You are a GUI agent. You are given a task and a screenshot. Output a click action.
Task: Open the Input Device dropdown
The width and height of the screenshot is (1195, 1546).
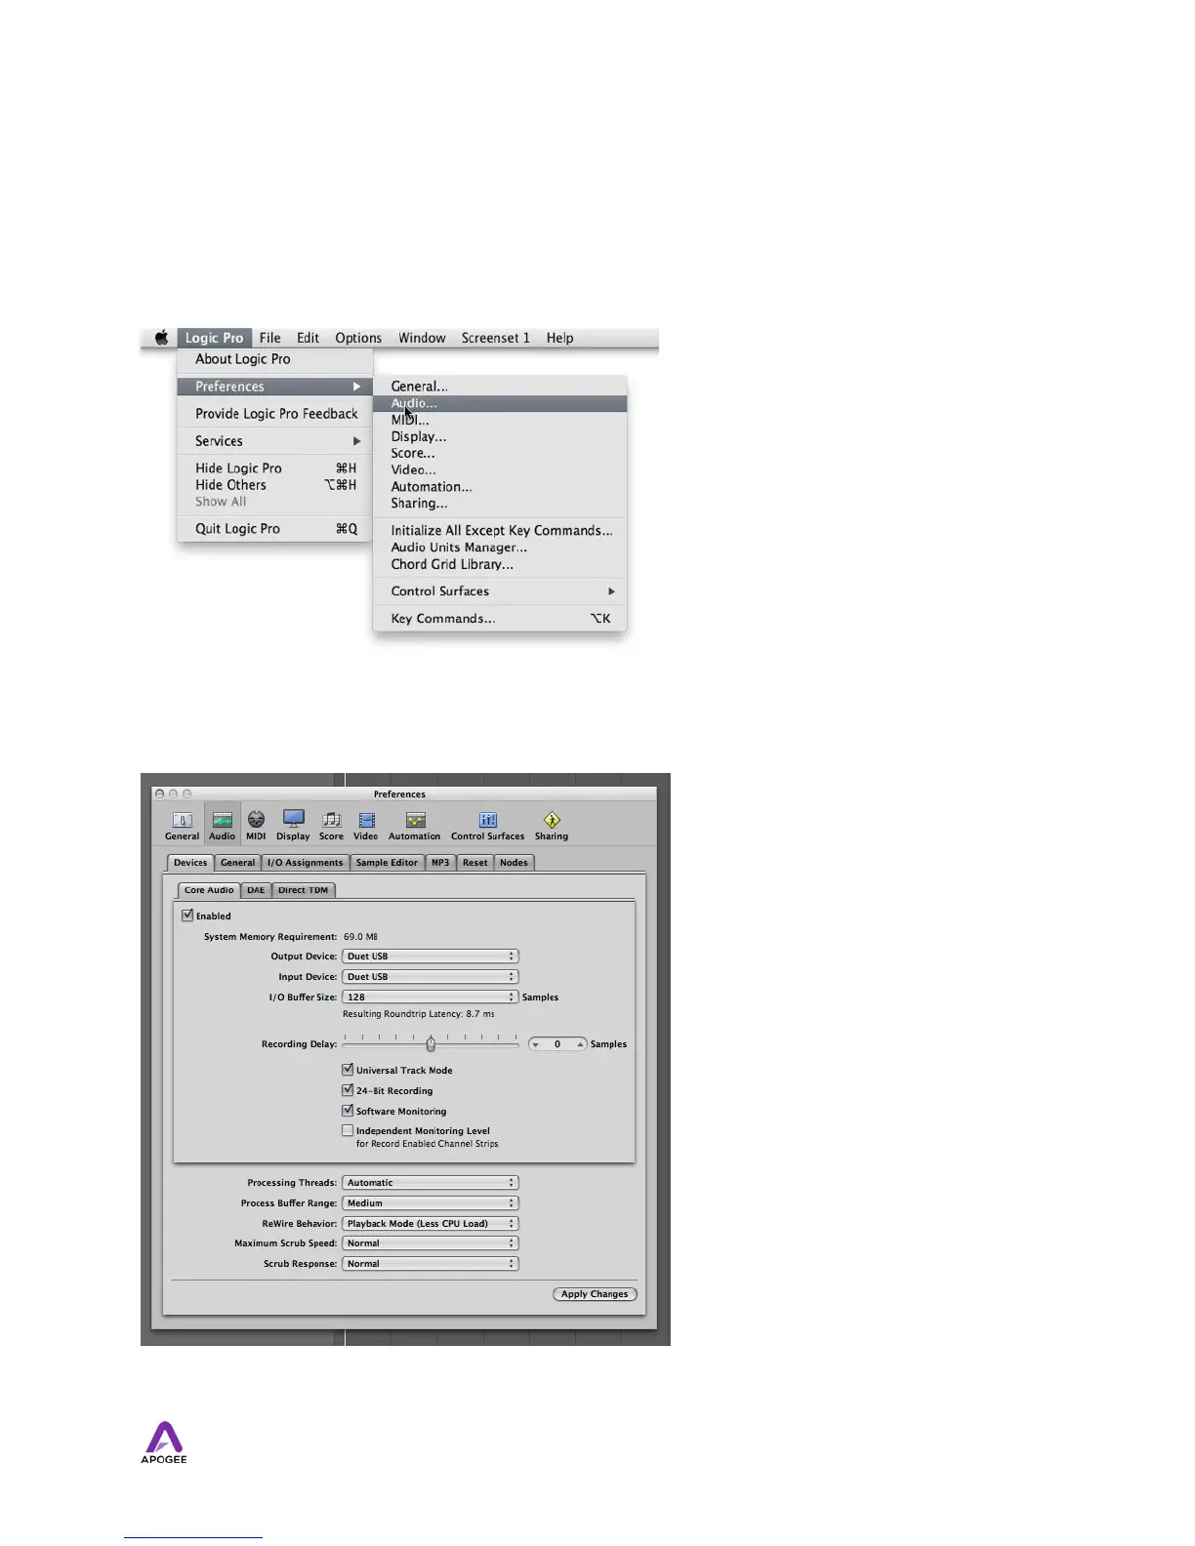coord(431,977)
